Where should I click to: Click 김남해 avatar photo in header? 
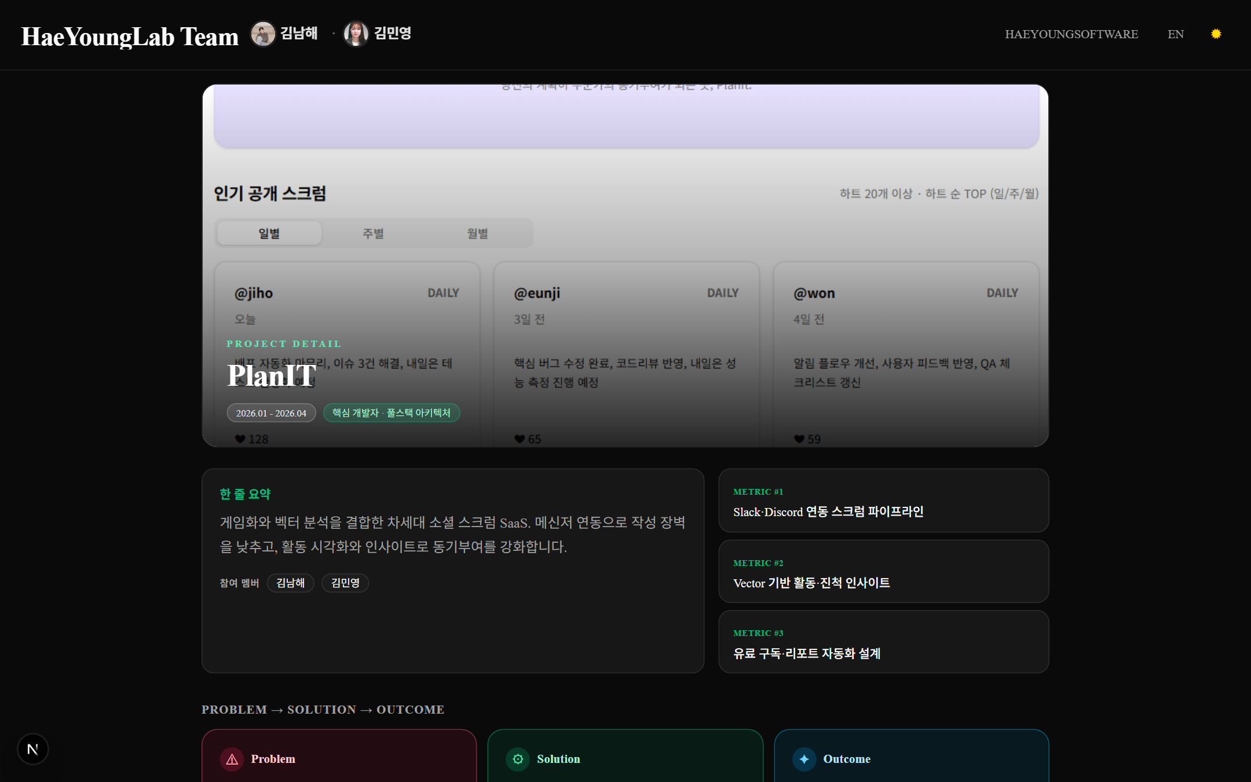click(x=263, y=34)
